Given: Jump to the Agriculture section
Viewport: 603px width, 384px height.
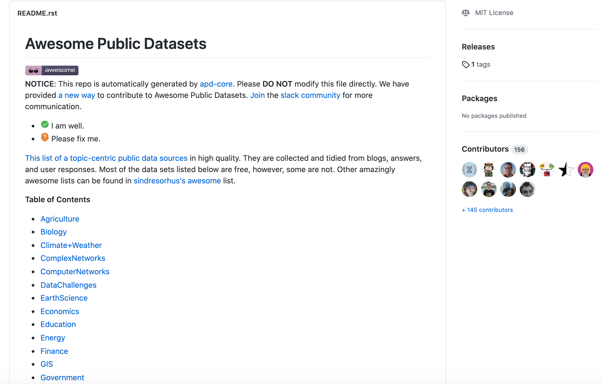Looking at the screenshot, I should coord(60,219).
